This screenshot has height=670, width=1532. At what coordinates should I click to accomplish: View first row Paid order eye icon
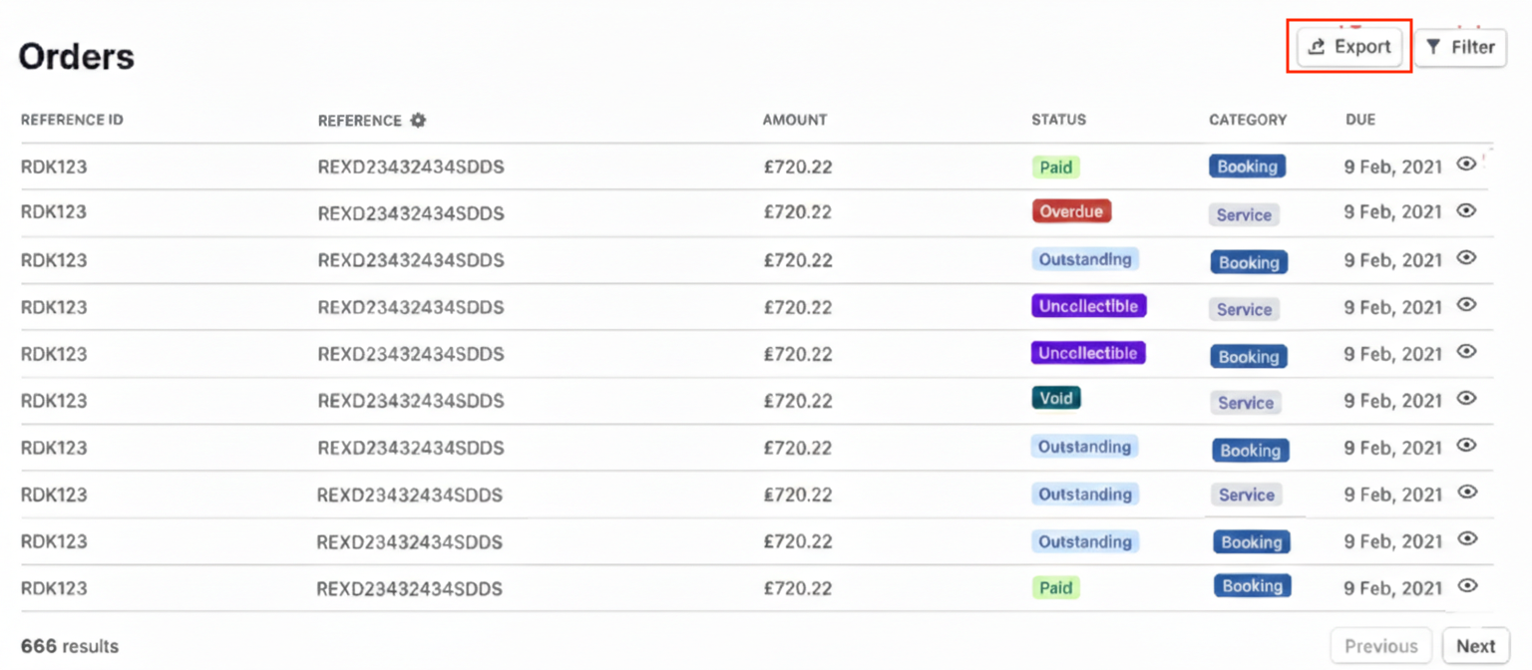click(1466, 165)
